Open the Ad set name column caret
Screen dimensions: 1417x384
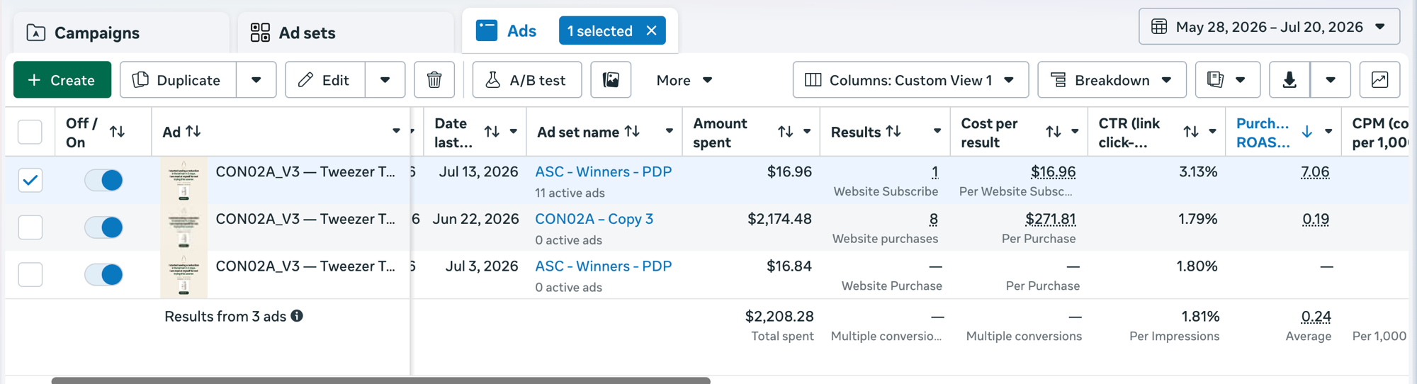click(669, 131)
